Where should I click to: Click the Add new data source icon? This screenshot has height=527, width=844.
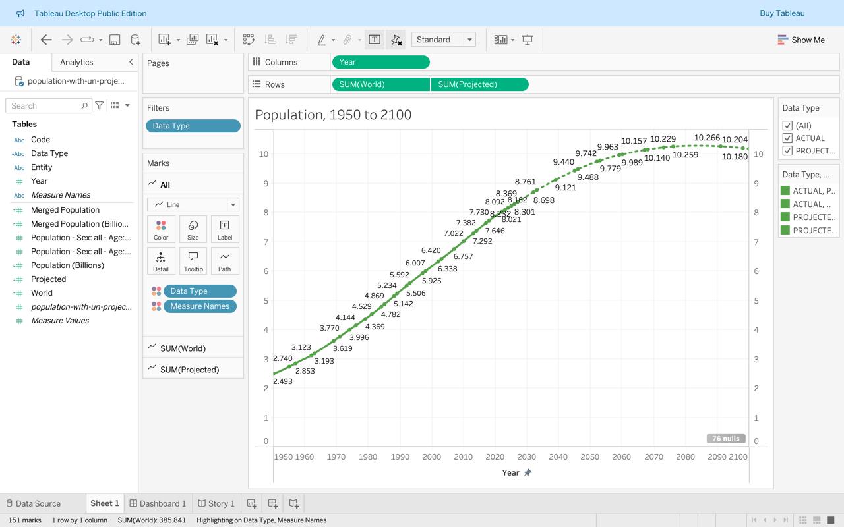(135, 40)
